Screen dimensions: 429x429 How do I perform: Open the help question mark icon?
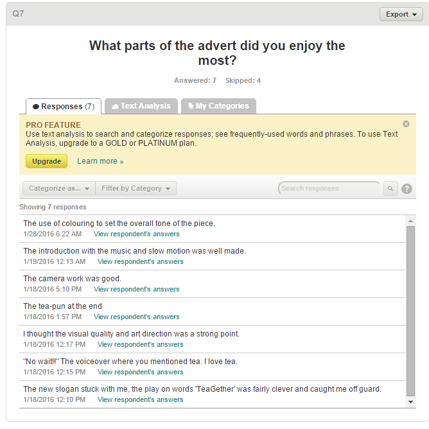407,189
